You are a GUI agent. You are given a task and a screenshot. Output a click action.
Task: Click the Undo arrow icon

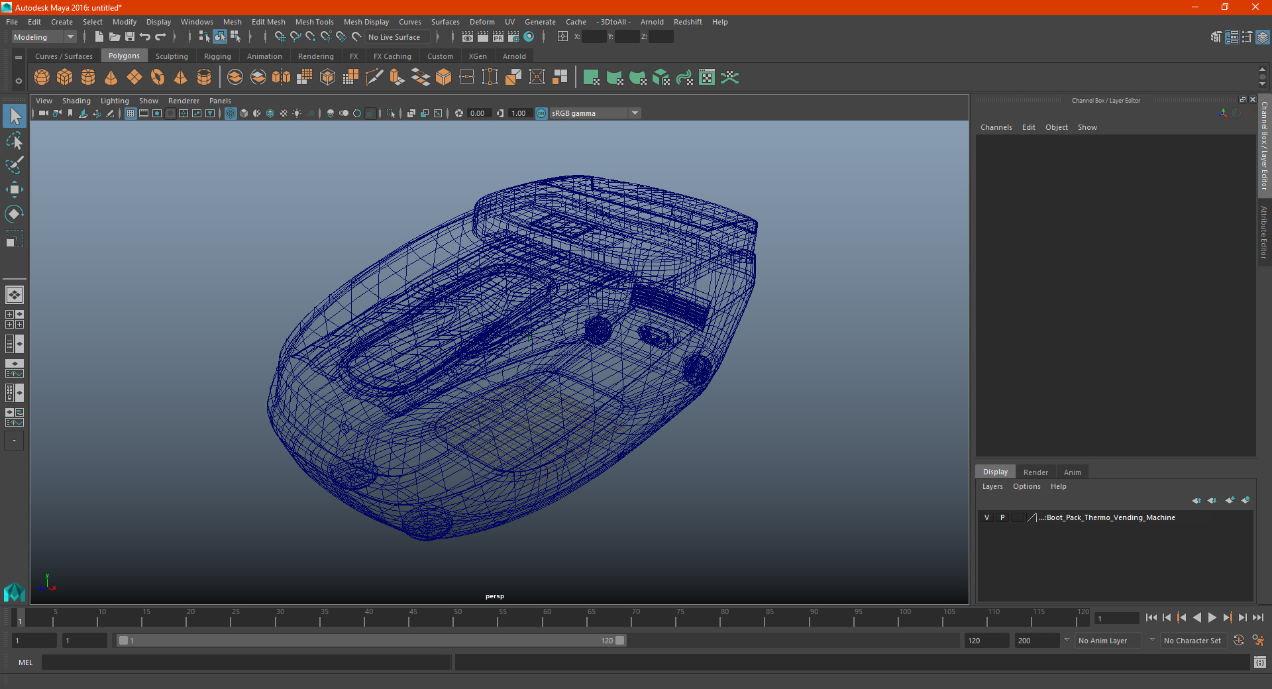tap(145, 37)
